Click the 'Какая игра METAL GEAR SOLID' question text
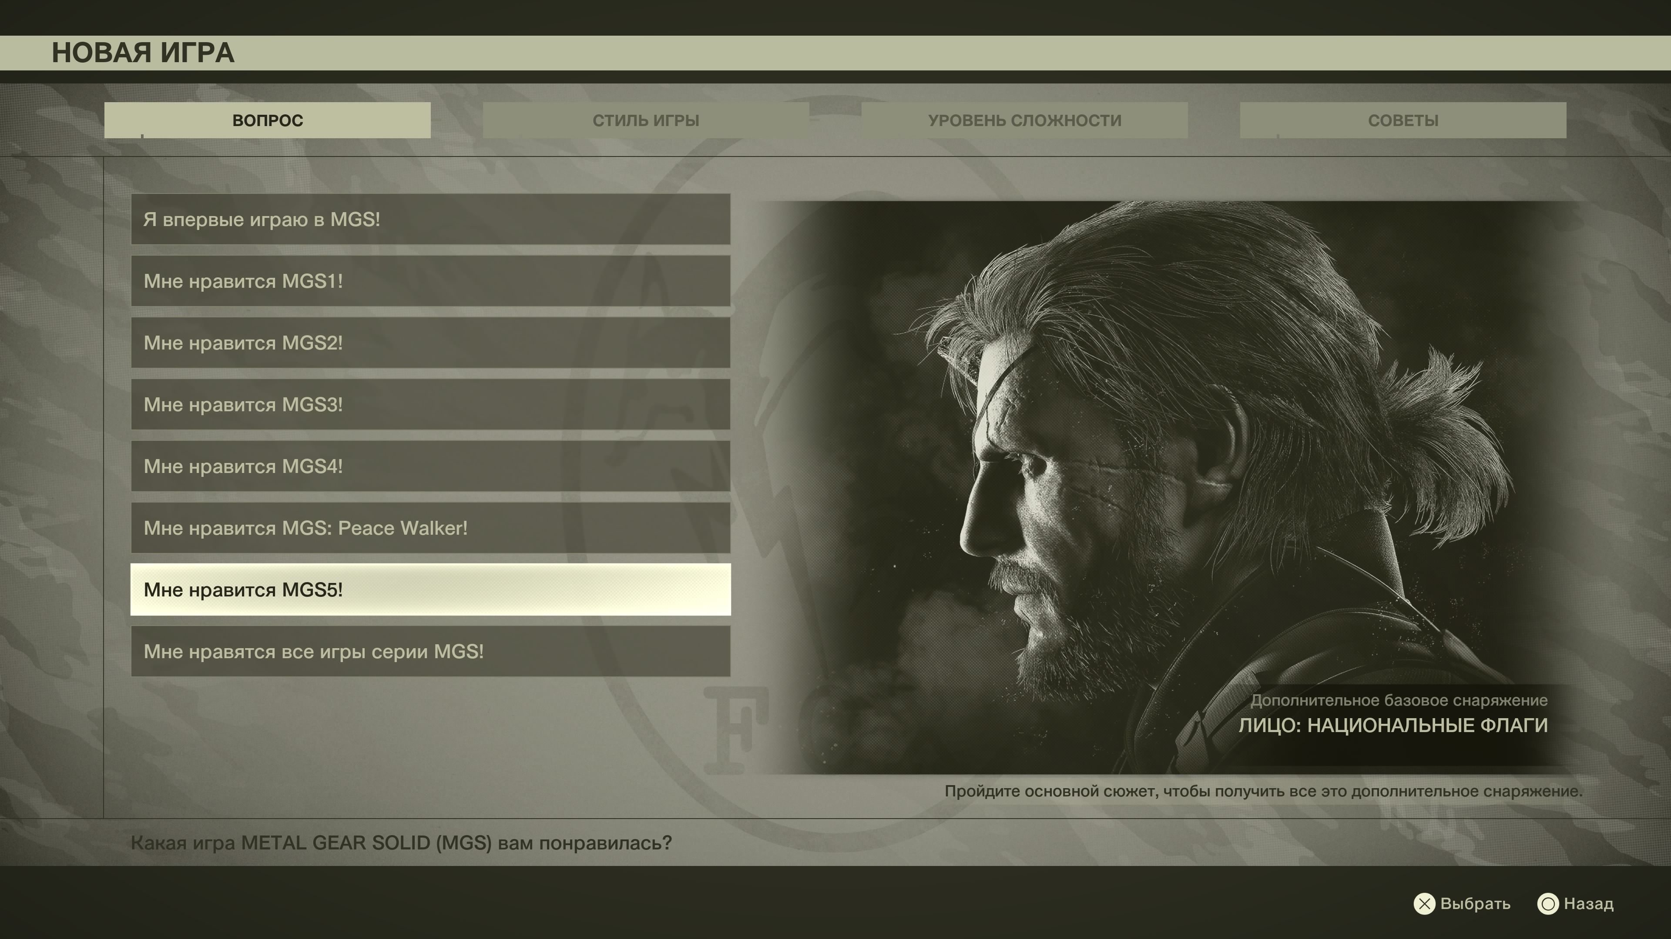Screen dimensions: 1671x939 pyautogui.click(x=401, y=843)
